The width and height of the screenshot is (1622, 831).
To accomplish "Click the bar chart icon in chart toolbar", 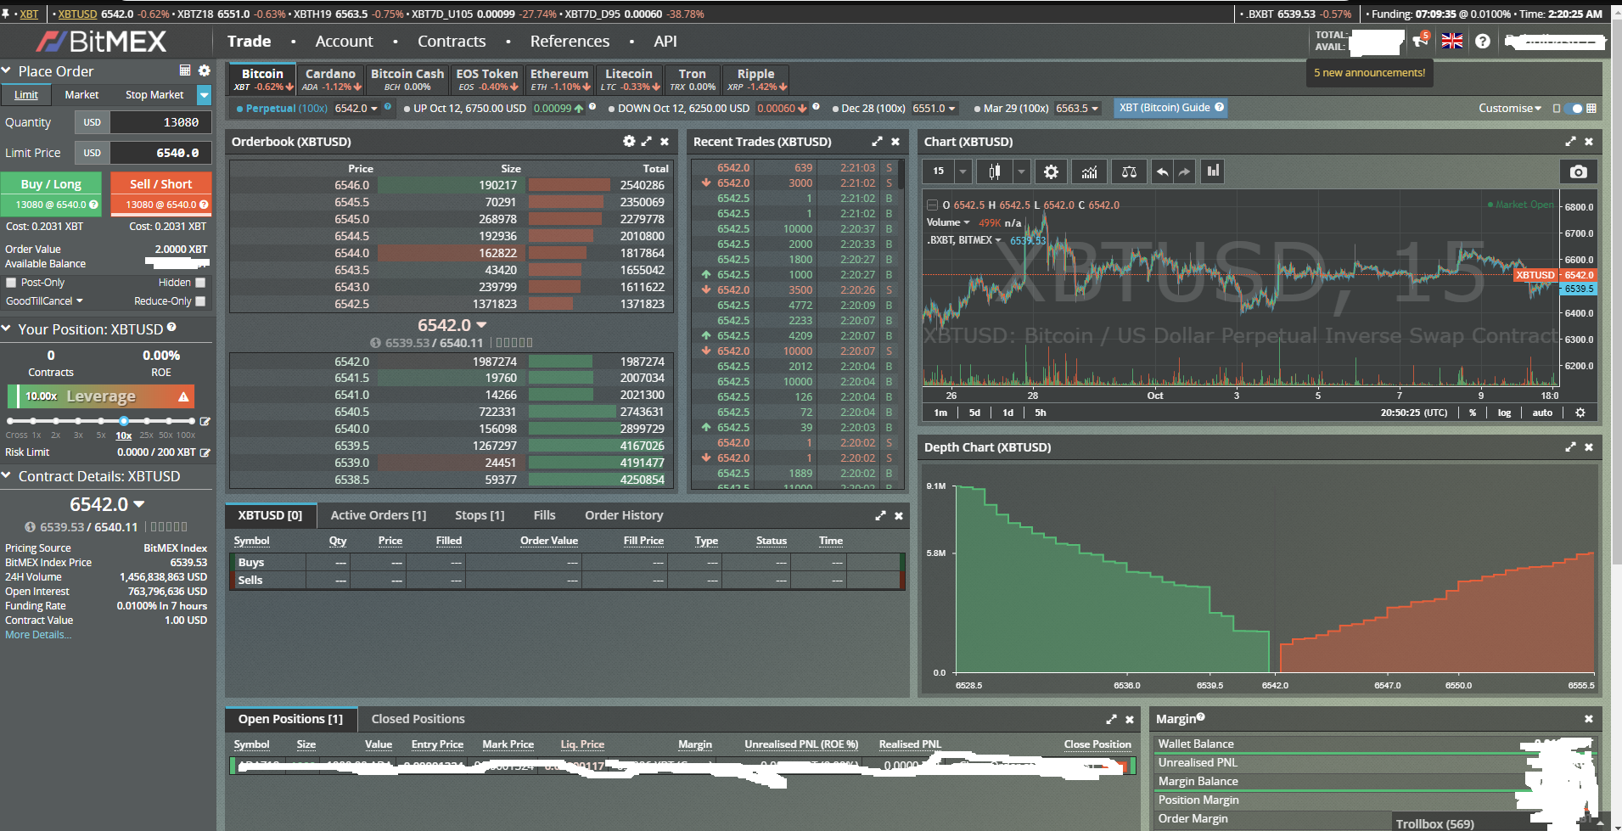I will tap(1213, 171).
